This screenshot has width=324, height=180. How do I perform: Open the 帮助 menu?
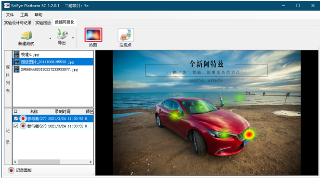tap(38, 15)
